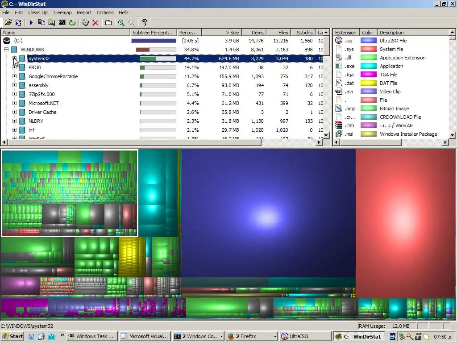This screenshot has height=343, width=457.
Task: Click the Copy Path toolbar icon
Action: coord(42,22)
